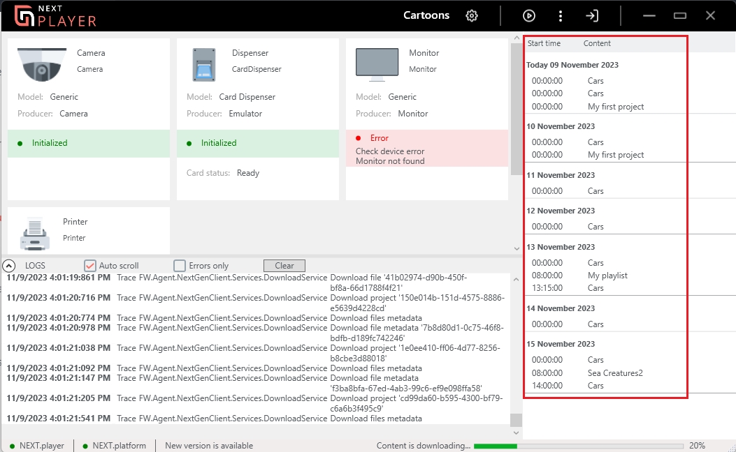The image size is (736, 452).
Task: Open the three-dot more options menu
Action: [561, 15]
